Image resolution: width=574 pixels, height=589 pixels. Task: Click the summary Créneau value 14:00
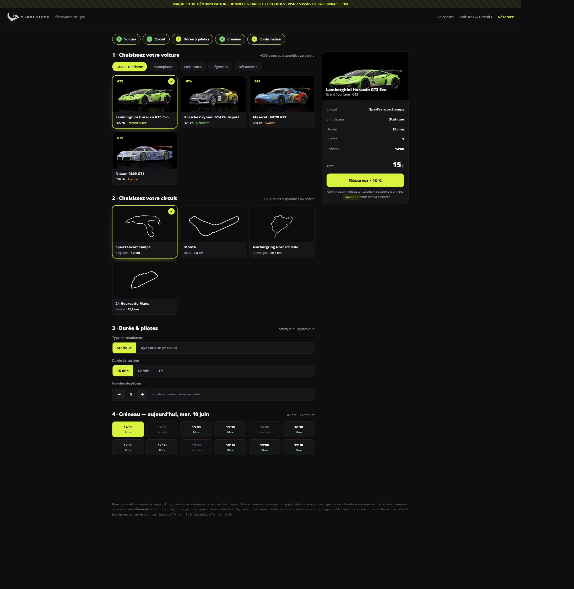[399, 149]
